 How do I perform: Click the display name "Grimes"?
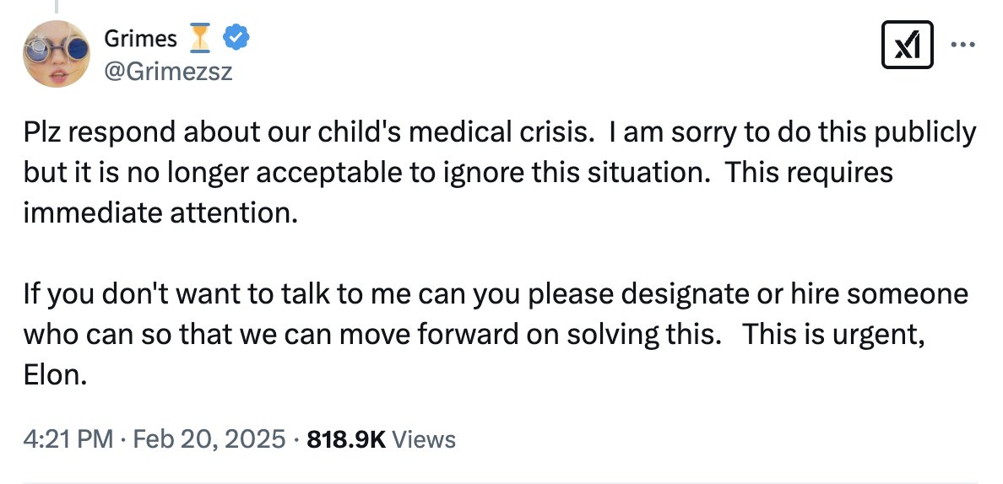click(140, 39)
